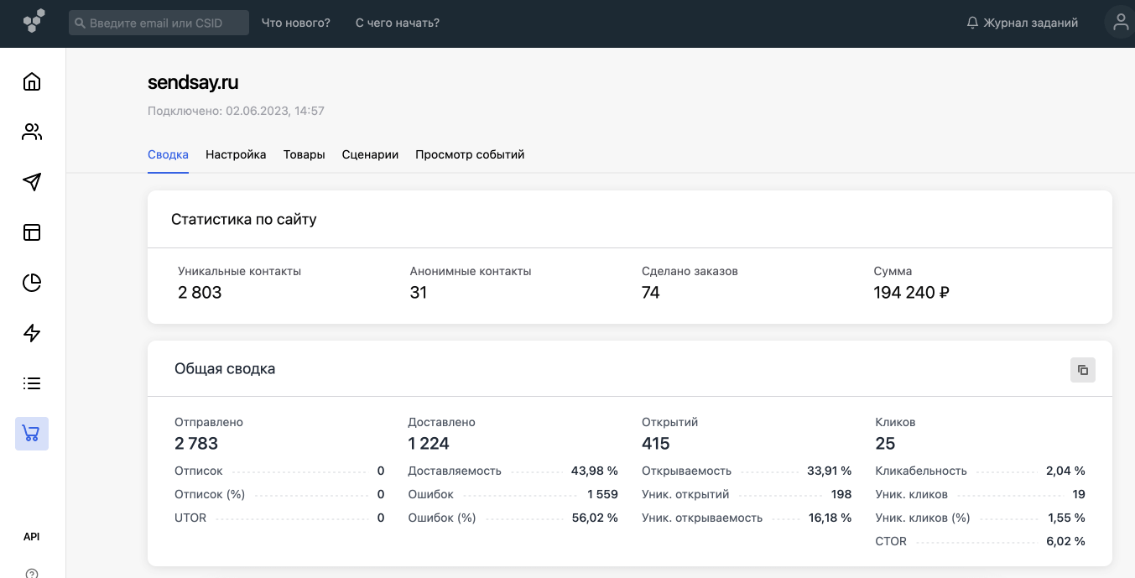Open the С чего начать? link
This screenshot has width=1135, height=578.
[x=398, y=23]
